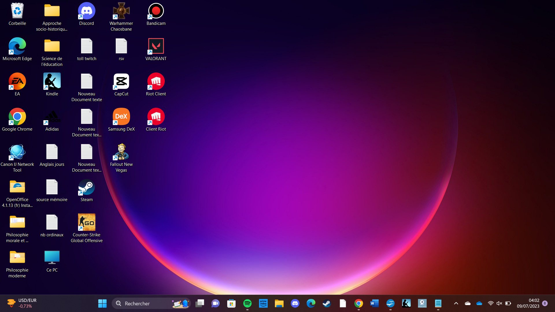The height and width of the screenshot is (312, 555).
Task: Select the Anglais jours text file
Action: [x=52, y=155]
